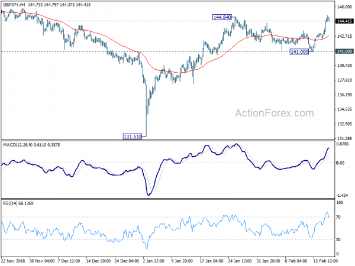Click the 146.000 price axis label
The image size is (355, 266).
(x=344, y=7)
